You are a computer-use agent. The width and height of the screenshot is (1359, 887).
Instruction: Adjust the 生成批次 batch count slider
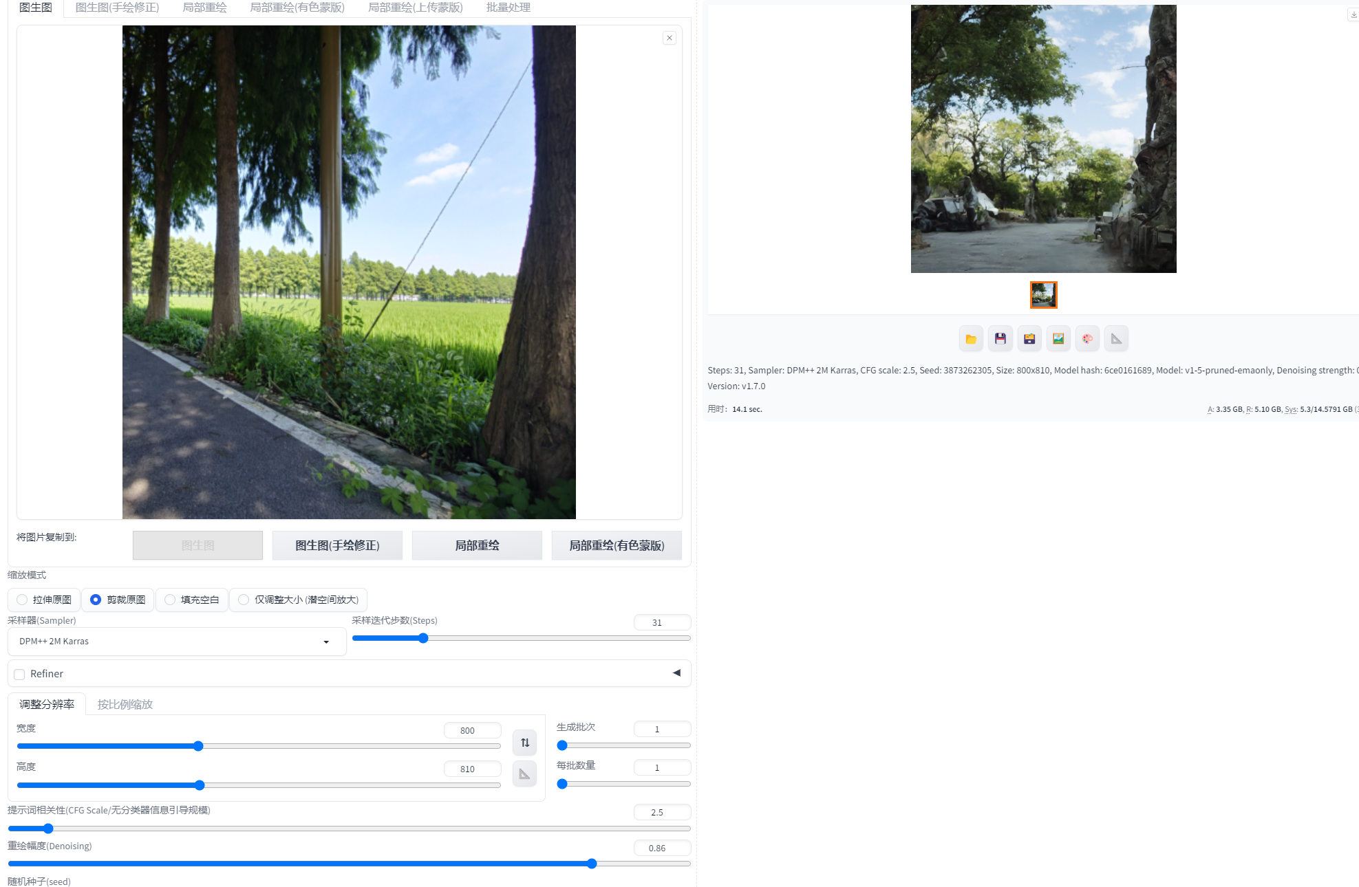[x=623, y=745]
